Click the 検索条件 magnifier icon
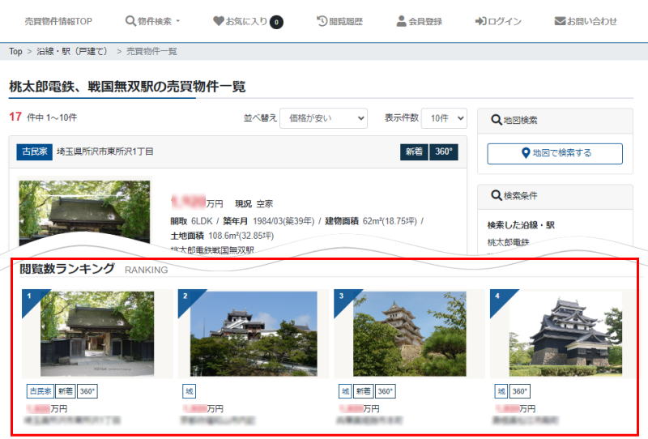Image resolution: width=648 pixels, height=439 pixels. (x=496, y=195)
